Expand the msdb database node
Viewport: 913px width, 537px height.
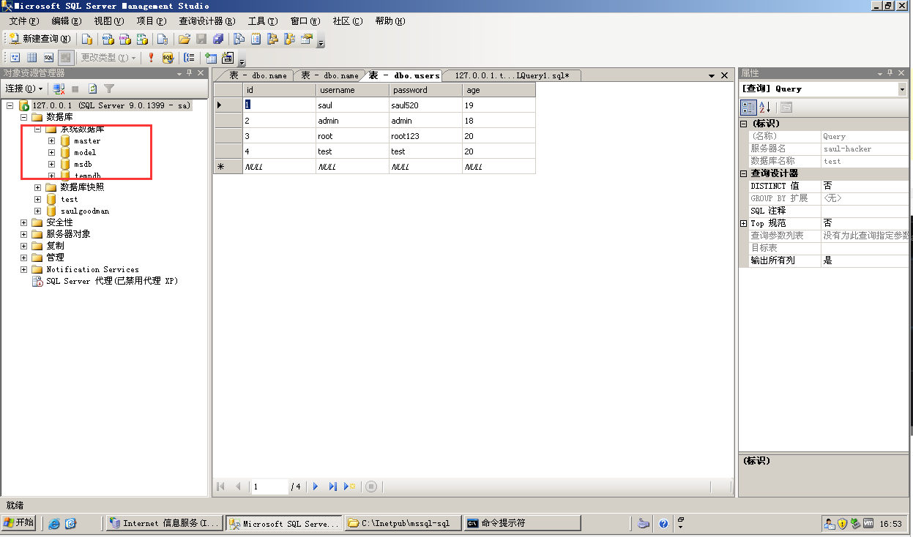coord(51,164)
